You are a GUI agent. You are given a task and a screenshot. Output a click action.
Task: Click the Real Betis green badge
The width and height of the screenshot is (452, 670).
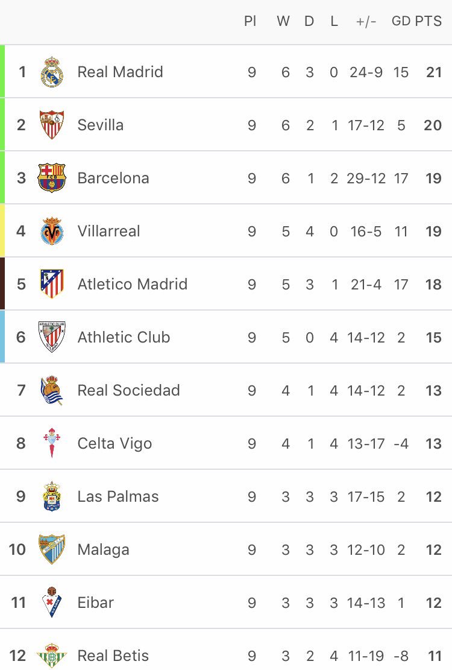(52, 656)
